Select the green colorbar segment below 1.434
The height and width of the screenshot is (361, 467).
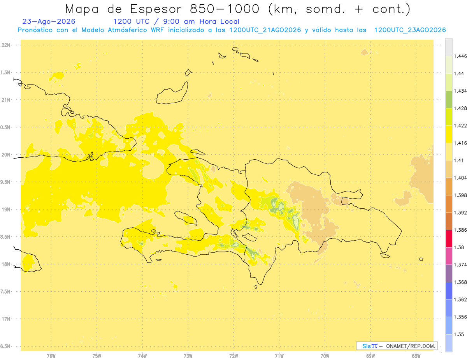pos(449,99)
